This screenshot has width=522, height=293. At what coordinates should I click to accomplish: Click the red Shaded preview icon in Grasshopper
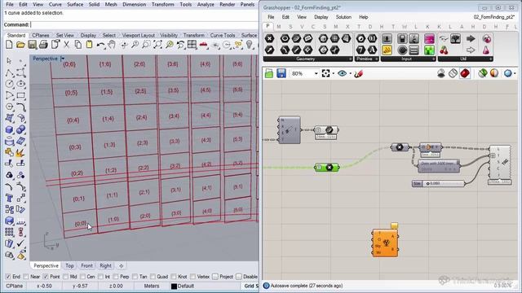pyautogui.click(x=465, y=73)
